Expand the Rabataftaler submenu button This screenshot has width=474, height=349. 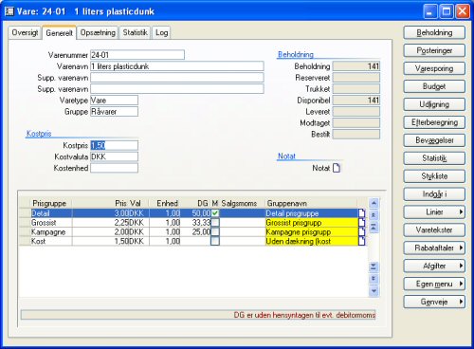pyautogui.click(x=434, y=248)
